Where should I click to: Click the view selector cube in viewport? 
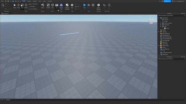click(151, 21)
